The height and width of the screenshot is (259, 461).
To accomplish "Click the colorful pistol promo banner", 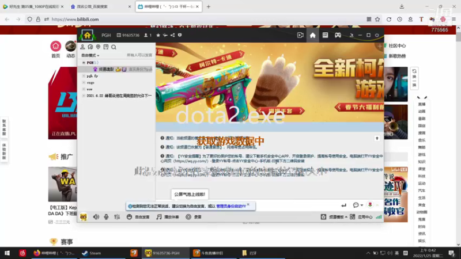I will pos(270,82).
